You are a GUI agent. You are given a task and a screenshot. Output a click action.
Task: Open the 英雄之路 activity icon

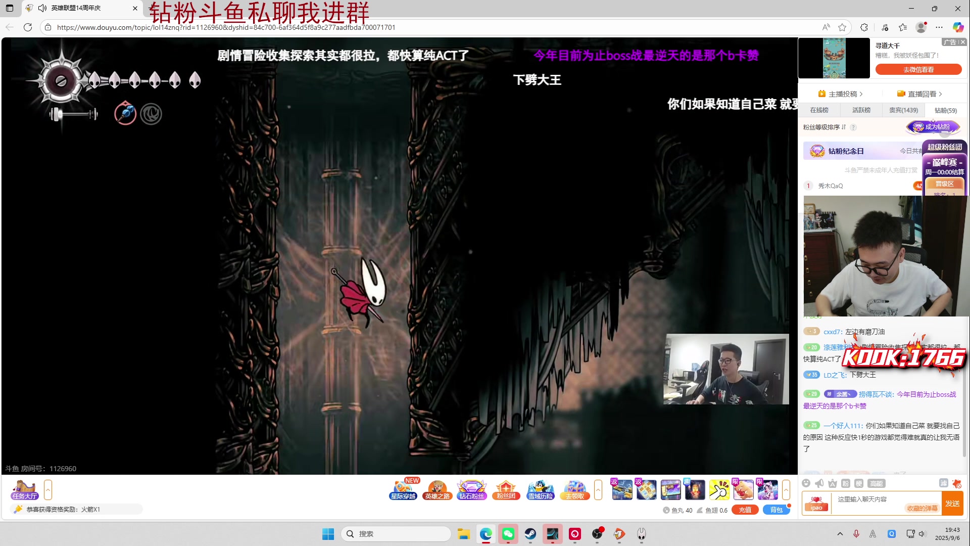[438, 489]
